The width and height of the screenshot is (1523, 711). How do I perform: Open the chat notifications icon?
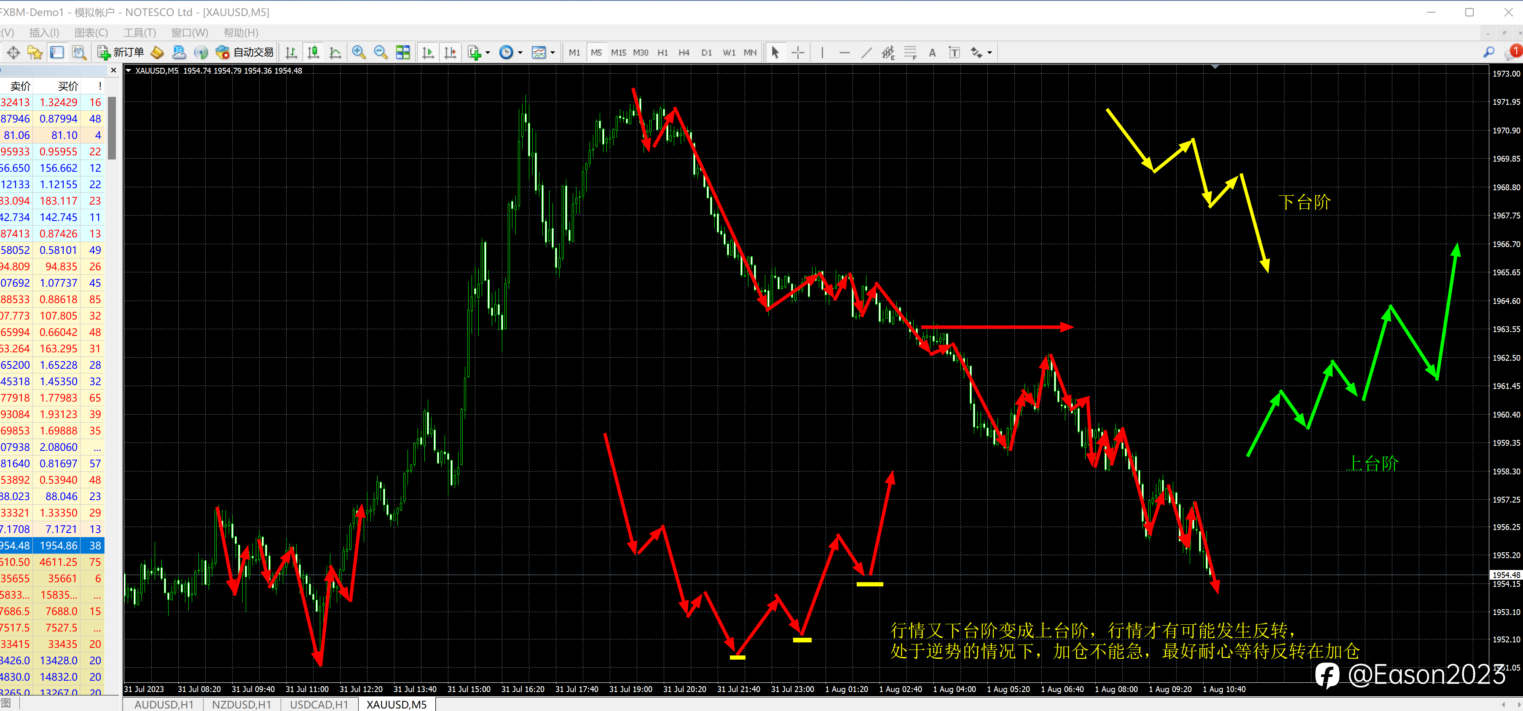click(x=1515, y=52)
